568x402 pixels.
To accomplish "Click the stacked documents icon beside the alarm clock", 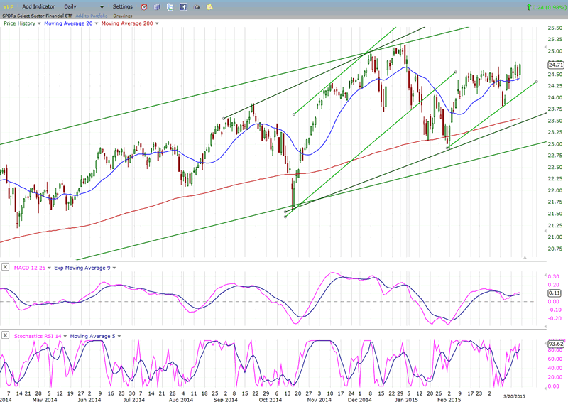I will pyautogui.click(x=157, y=7).
